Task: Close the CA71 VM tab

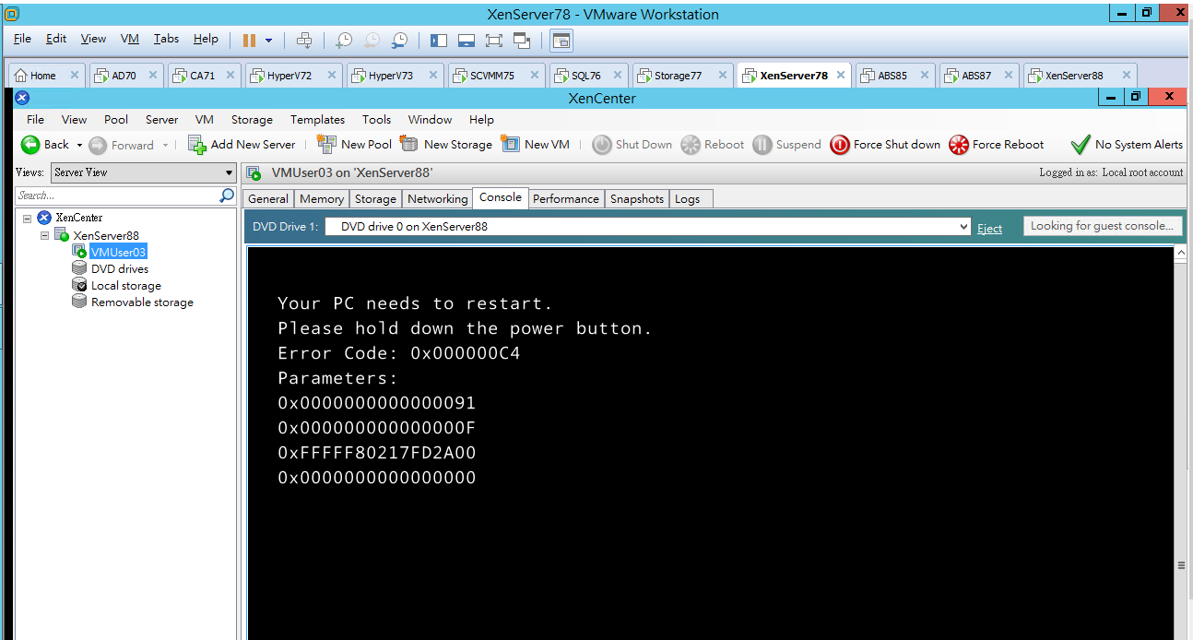Action: tap(230, 76)
